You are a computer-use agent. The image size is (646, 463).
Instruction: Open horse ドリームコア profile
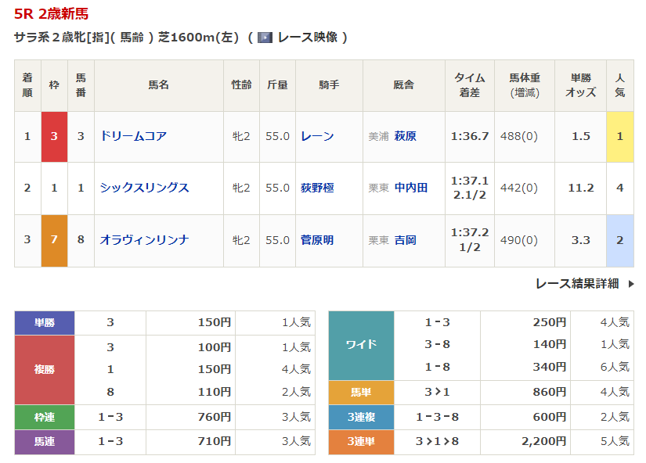click(133, 136)
